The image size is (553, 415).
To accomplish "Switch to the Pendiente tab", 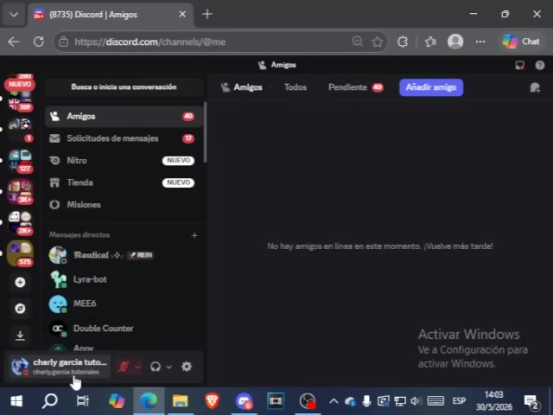I will pyautogui.click(x=355, y=87).
